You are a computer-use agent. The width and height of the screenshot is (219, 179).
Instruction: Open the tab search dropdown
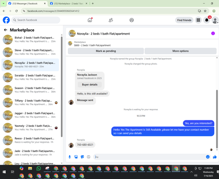pyautogui.click(x=4, y=4)
